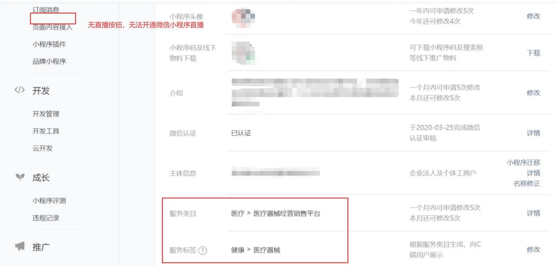Screen dimensions: 557x266
Task: Go to 开发管理 page
Action: point(46,114)
